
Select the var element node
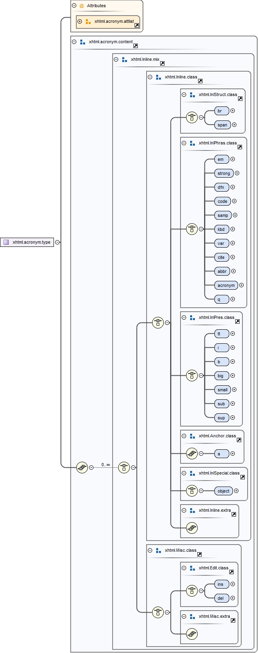(x=222, y=243)
